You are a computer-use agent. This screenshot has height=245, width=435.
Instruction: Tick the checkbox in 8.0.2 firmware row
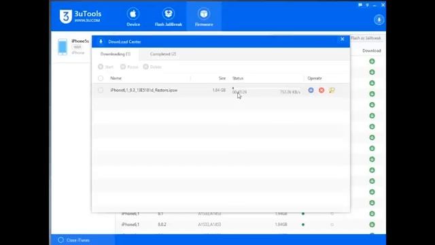332,225
